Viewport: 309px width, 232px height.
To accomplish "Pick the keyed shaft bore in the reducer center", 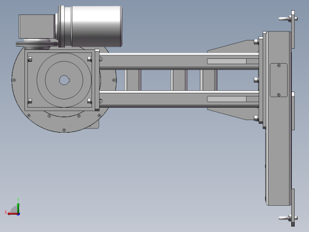I will (64, 80).
